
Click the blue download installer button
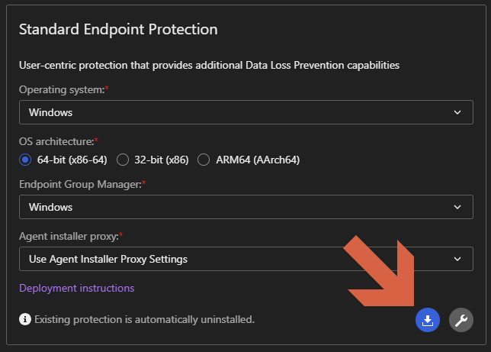(428, 320)
